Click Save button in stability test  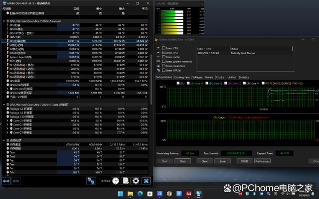223,161
